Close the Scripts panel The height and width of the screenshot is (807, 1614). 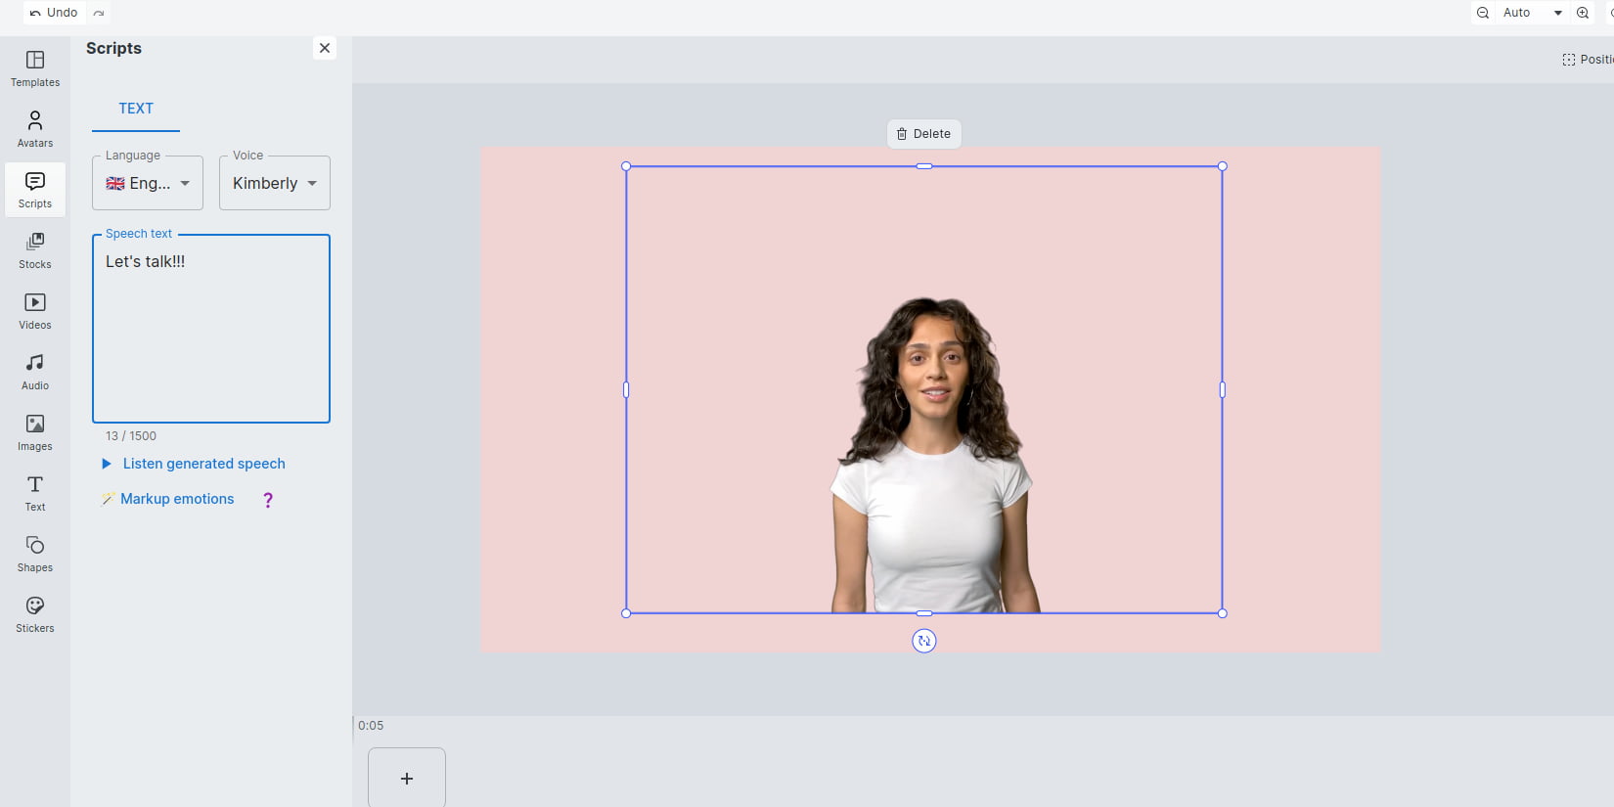pos(325,48)
